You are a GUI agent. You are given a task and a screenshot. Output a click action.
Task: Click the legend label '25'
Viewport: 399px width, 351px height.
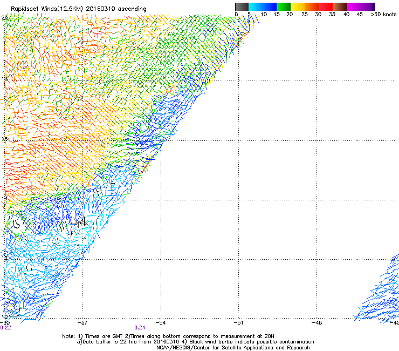tap(305, 15)
